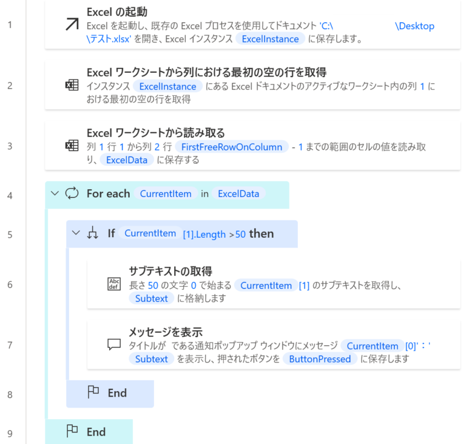Collapse the If condition block
Screen dimensions: 466x444
pos(76,234)
